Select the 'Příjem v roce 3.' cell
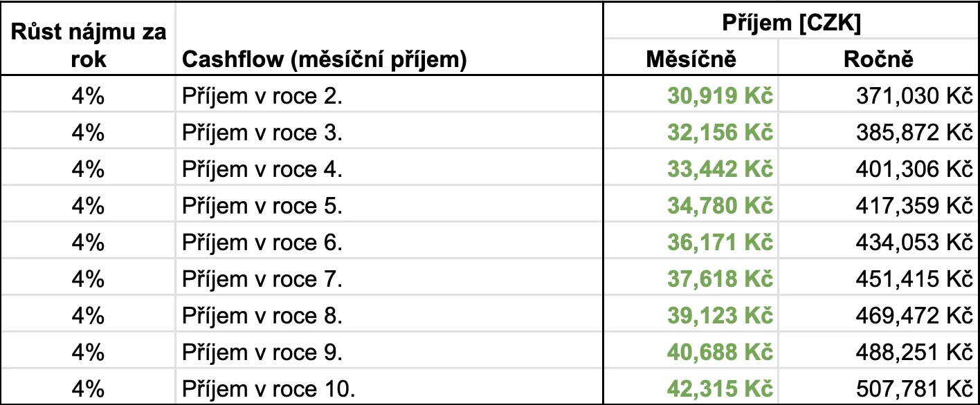Viewport: 980px width, 405px height. pos(389,133)
